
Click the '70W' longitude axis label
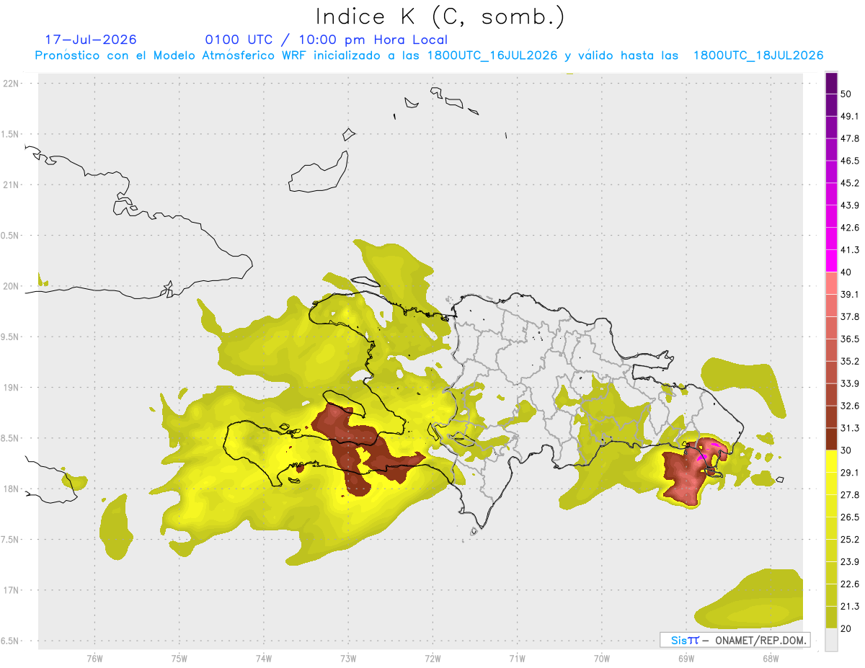(601, 659)
